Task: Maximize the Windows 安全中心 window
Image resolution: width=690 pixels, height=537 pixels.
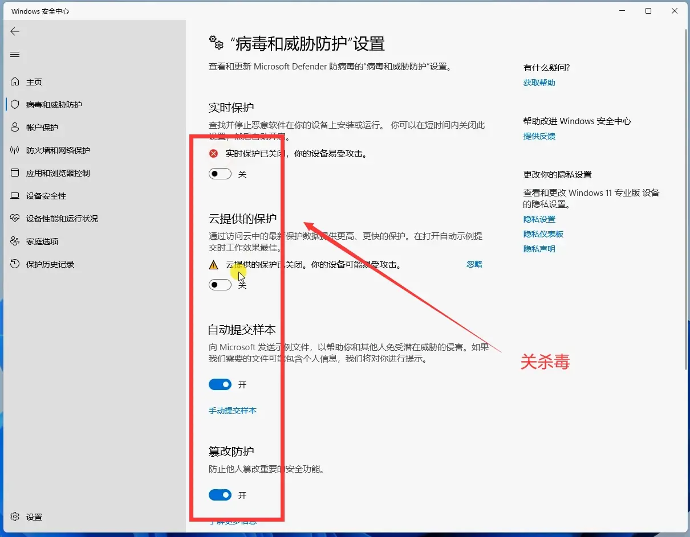Action: pos(648,11)
